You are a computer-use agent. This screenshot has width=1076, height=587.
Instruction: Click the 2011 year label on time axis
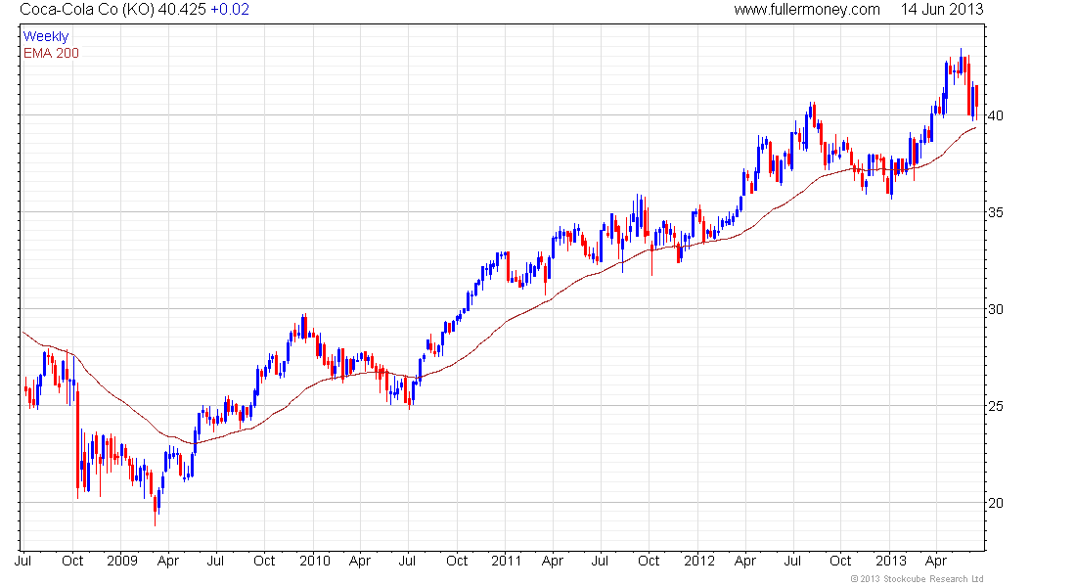tap(507, 561)
